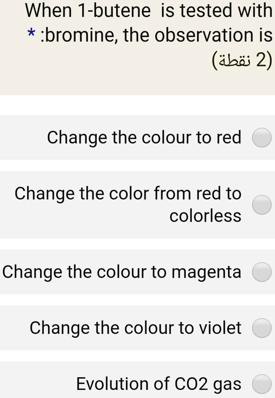
Task: Select 'Evolution of CO2 gas' as your answer
Action: coord(262,384)
